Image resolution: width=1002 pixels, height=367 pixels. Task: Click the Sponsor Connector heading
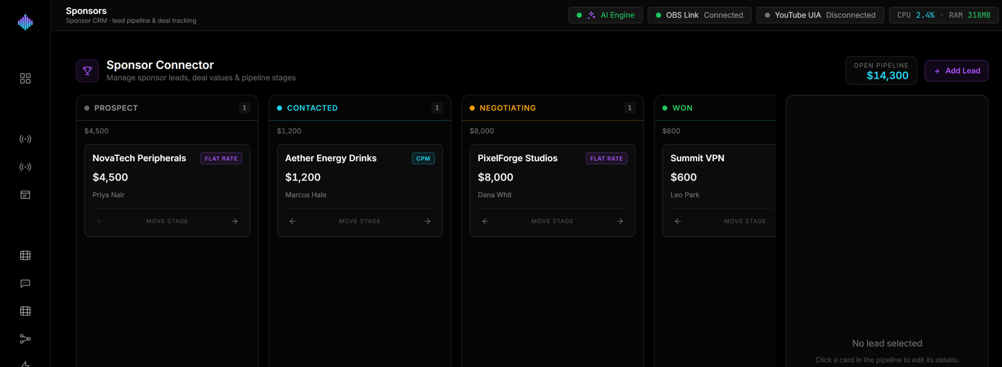click(x=160, y=65)
